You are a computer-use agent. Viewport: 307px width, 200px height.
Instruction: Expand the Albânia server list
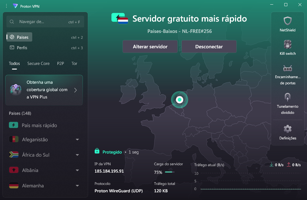[x=77, y=170]
